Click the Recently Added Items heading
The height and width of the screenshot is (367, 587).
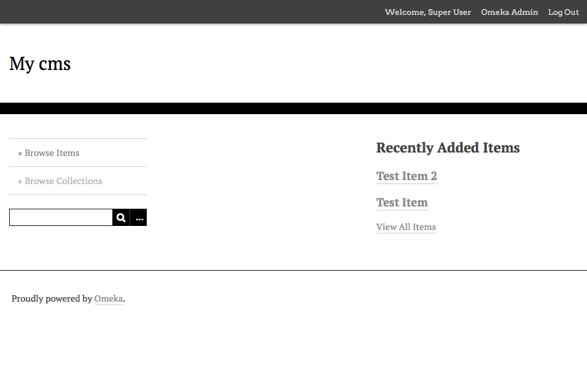pyautogui.click(x=448, y=148)
